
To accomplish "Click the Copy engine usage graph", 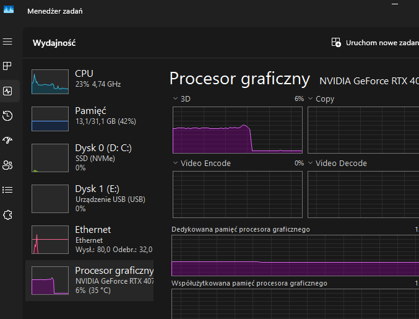I will pyautogui.click(x=363, y=130).
